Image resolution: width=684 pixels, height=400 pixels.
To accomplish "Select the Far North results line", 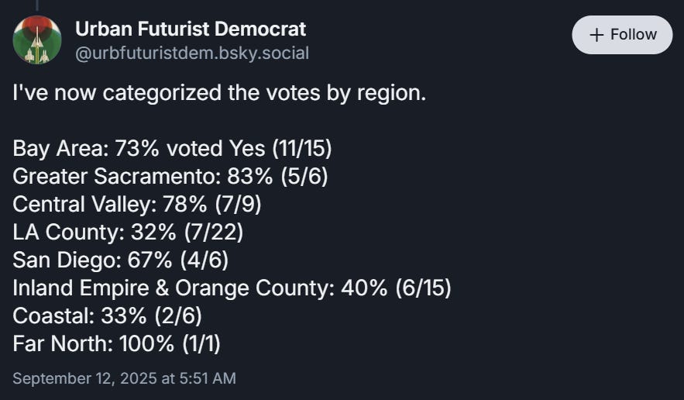I will point(116,343).
